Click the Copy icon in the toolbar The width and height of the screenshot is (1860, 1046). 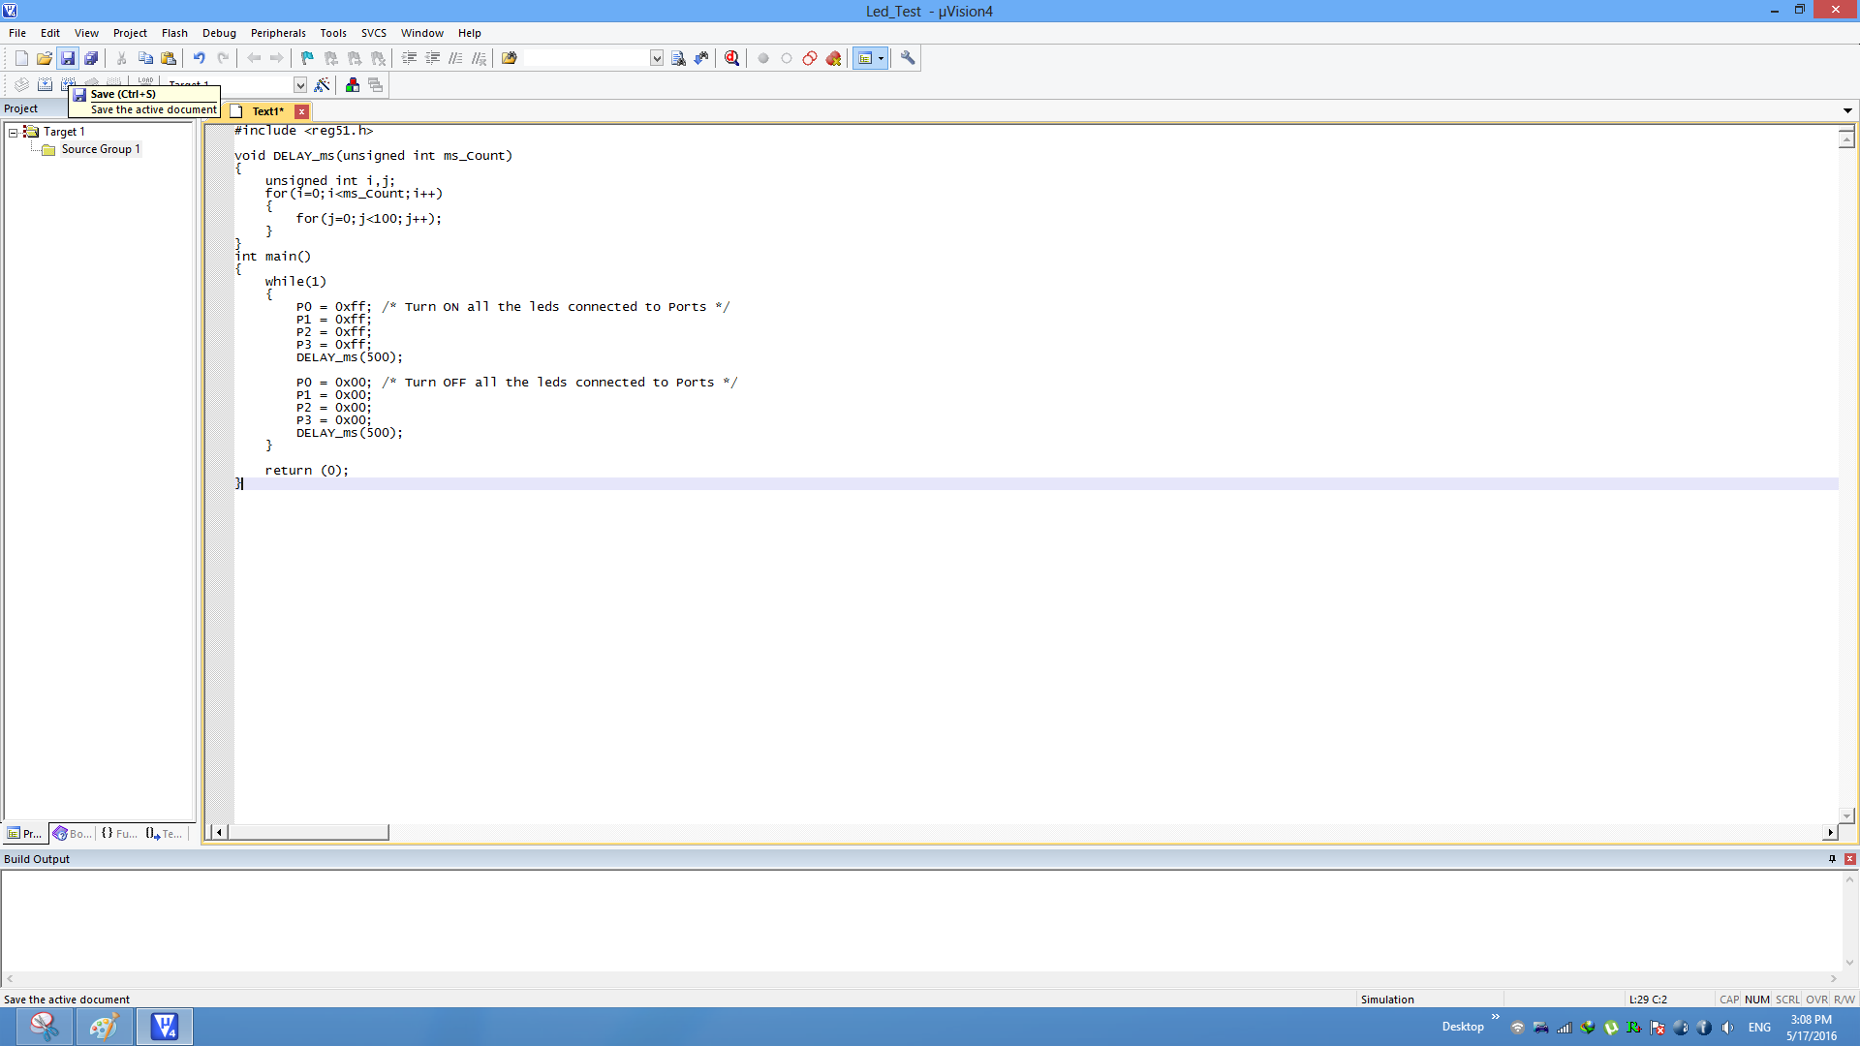pos(145,58)
